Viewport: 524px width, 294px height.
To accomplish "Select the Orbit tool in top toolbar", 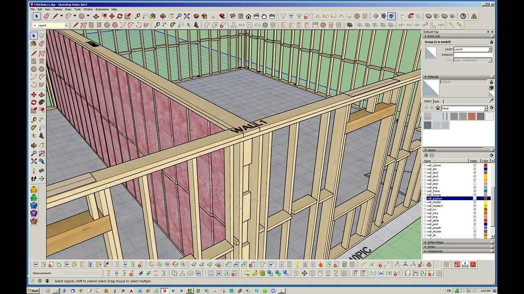I will tap(163, 16).
